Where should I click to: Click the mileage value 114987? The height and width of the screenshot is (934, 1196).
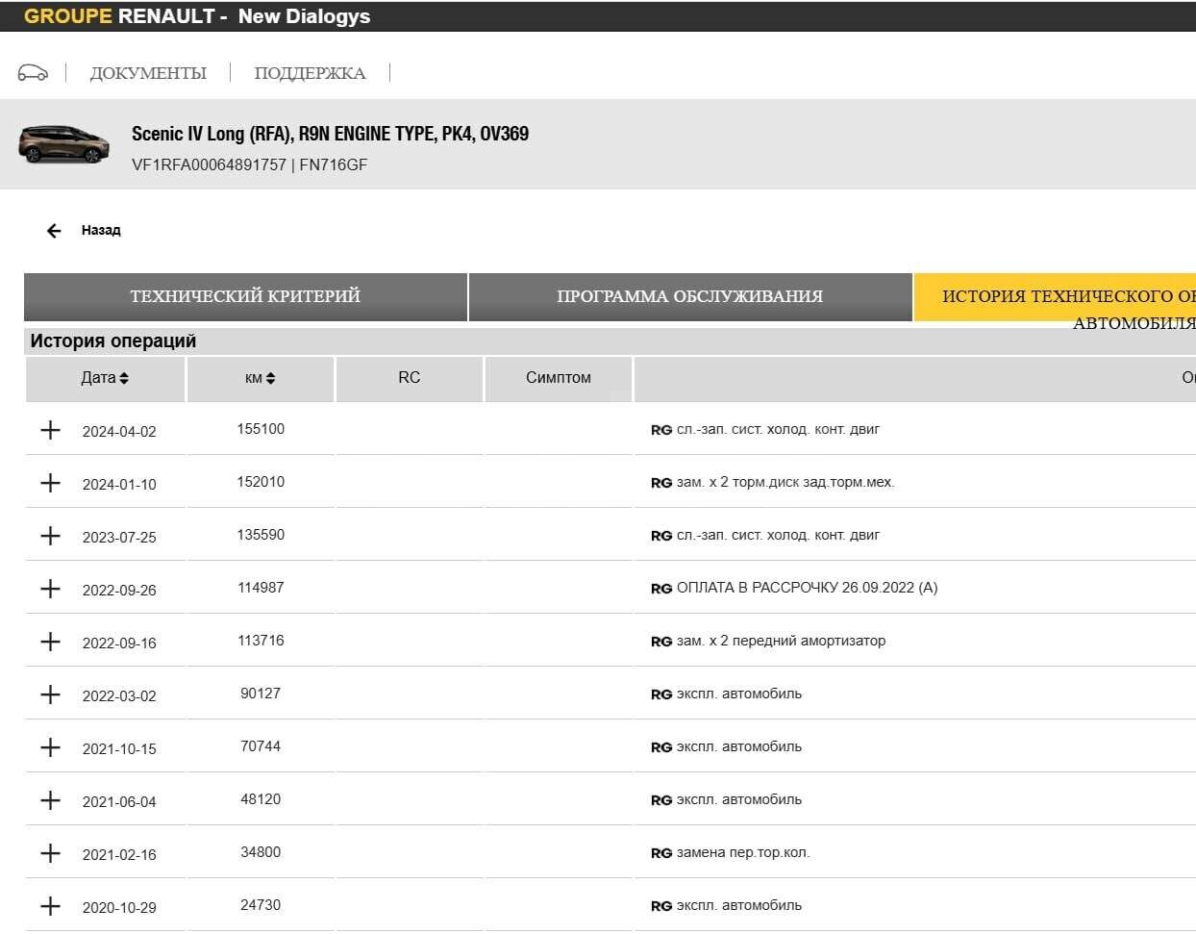tap(261, 588)
